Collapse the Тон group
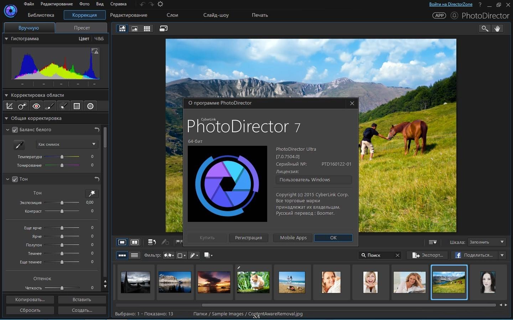The height and width of the screenshot is (320, 513). 7,179
